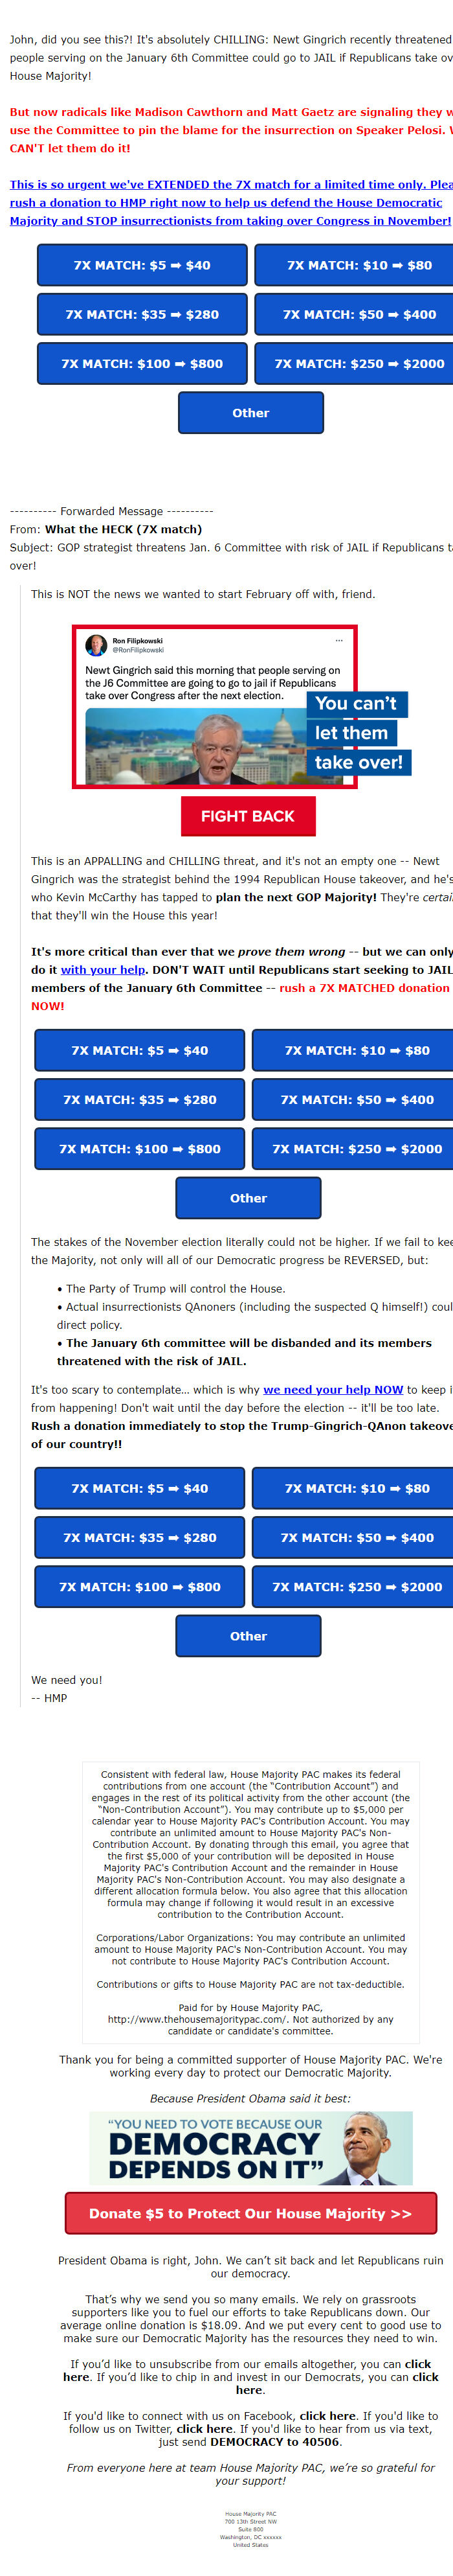The width and height of the screenshot is (453, 2576).
Task: Open the blue "EXTENDED the 7X match" link paragraph
Action: pyautogui.click(x=230, y=202)
